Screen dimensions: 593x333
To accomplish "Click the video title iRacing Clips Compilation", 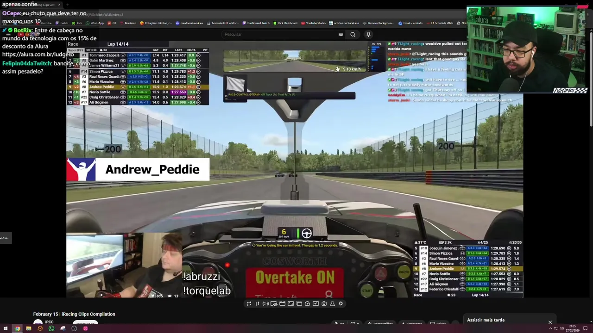I will tap(74, 314).
